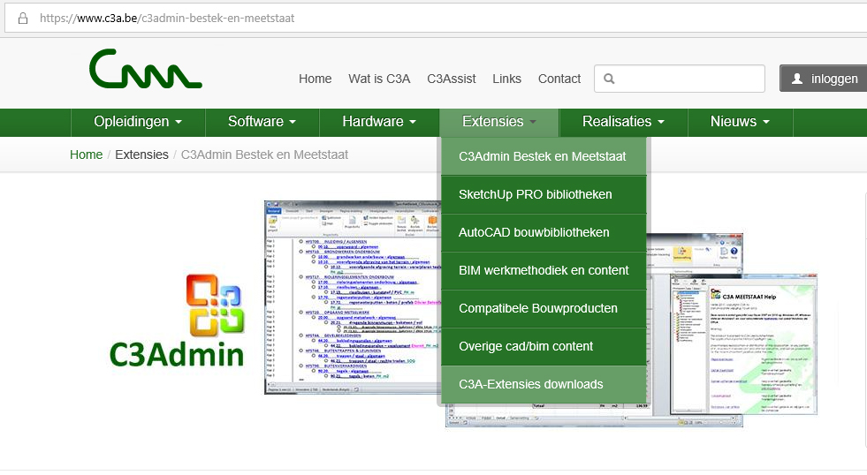Click the user icon on inloggen button
The height and width of the screenshot is (475, 867).
point(797,79)
